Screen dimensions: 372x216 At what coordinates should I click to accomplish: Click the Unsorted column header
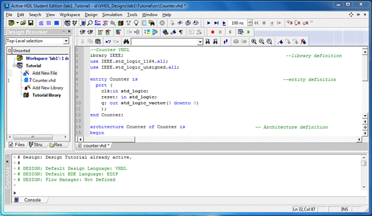coord(41,51)
